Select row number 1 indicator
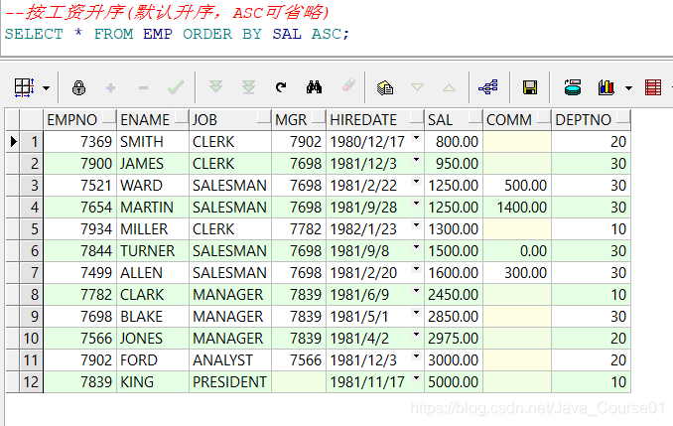The height and width of the screenshot is (426, 673). click(32, 142)
